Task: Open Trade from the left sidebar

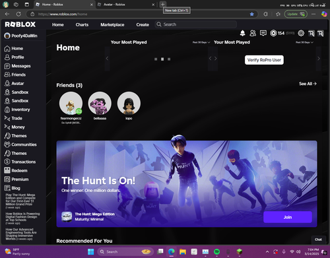Action: pos(13,118)
